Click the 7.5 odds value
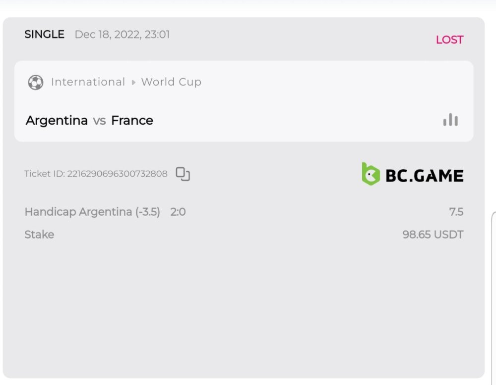The image size is (496, 385). pyautogui.click(x=456, y=212)
